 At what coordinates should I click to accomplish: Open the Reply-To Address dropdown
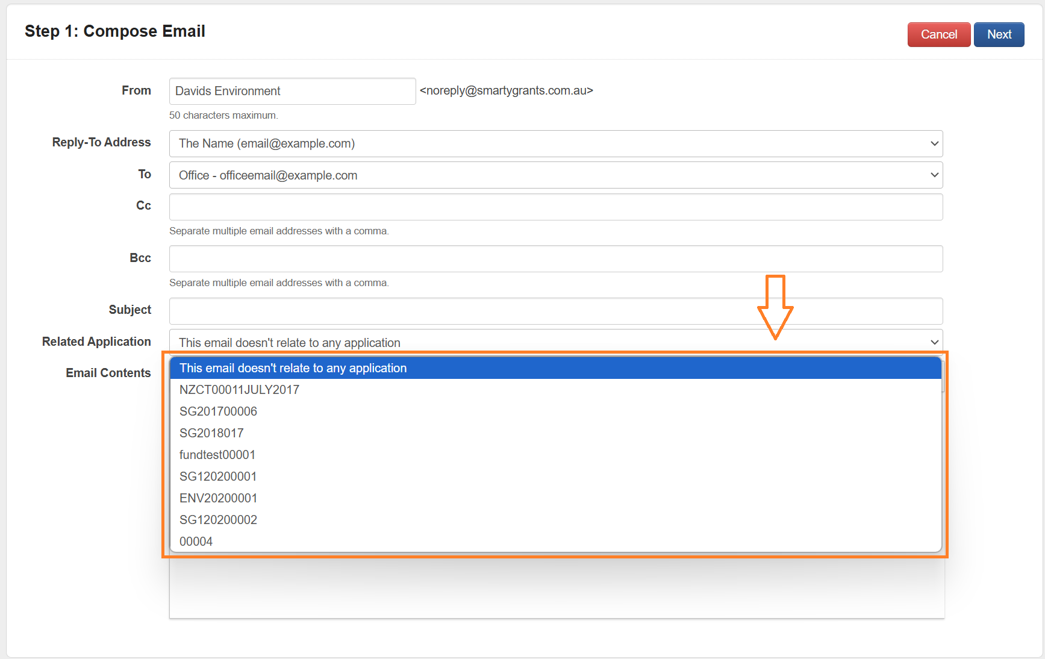click(x=555, y=144)
